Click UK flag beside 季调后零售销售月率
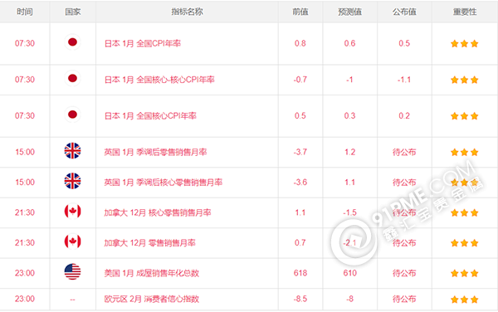The image size is (498, 312). coord(72,151)
